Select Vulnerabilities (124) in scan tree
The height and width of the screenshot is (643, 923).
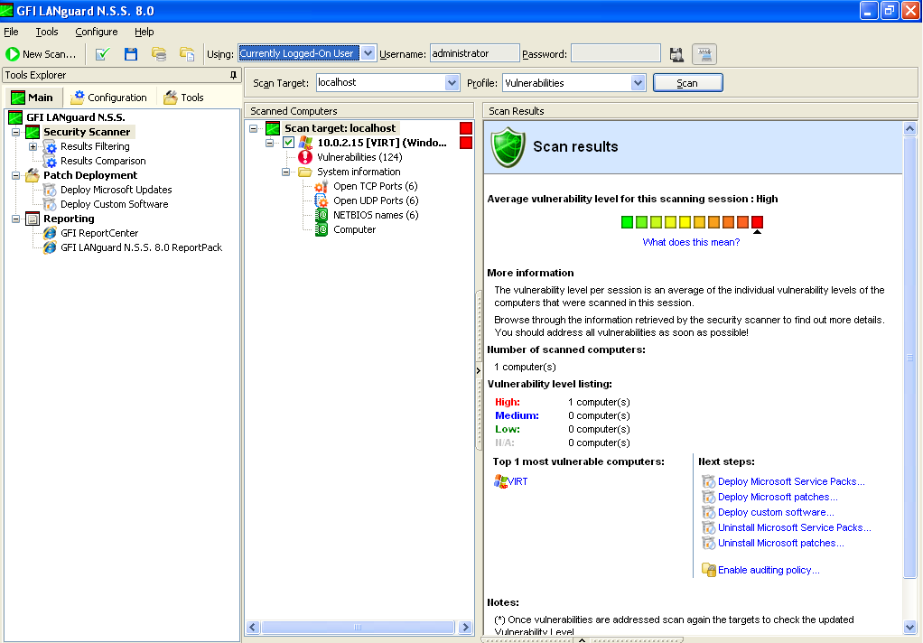coord(359,157)
